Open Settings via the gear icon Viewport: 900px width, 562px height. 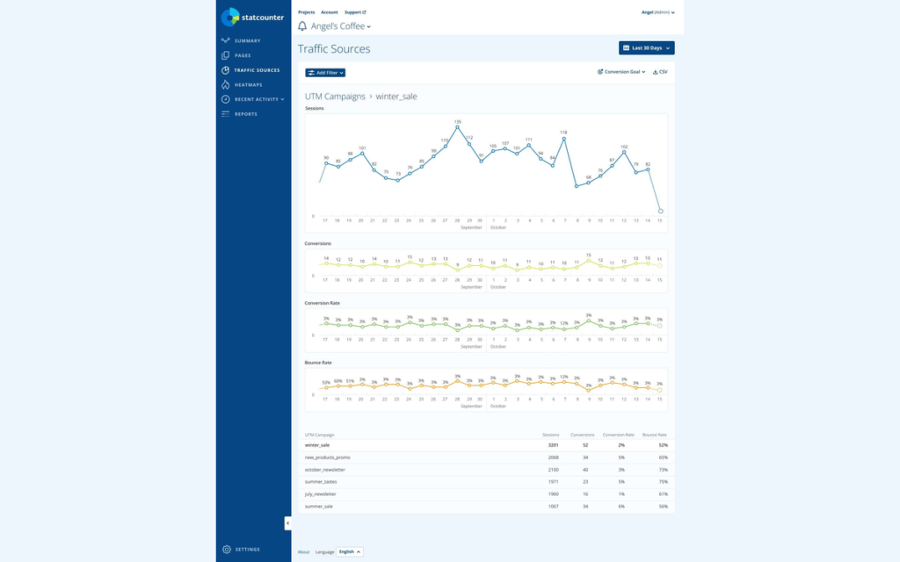click(x=227, y=550)
